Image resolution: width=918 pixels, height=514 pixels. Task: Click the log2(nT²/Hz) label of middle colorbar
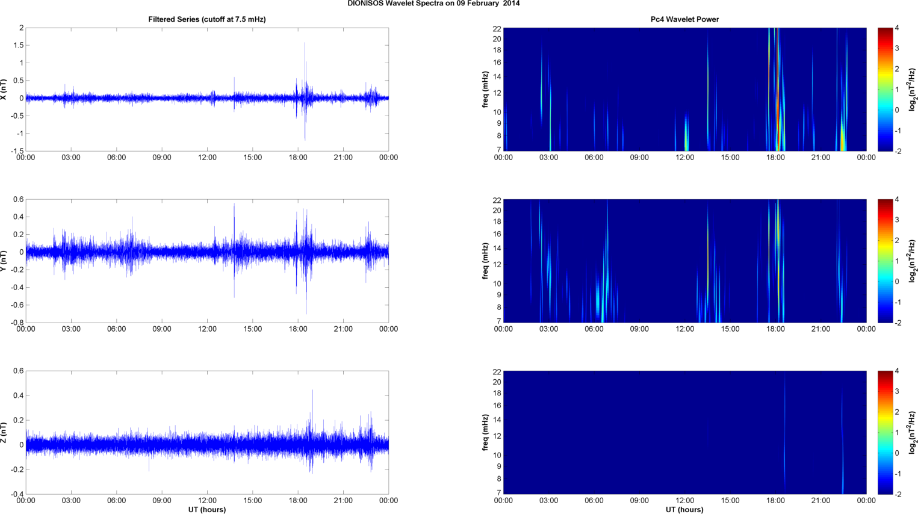coord(913,261)
